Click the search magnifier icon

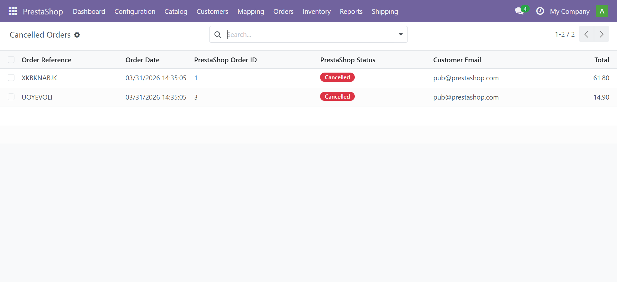tap(218, 35)
